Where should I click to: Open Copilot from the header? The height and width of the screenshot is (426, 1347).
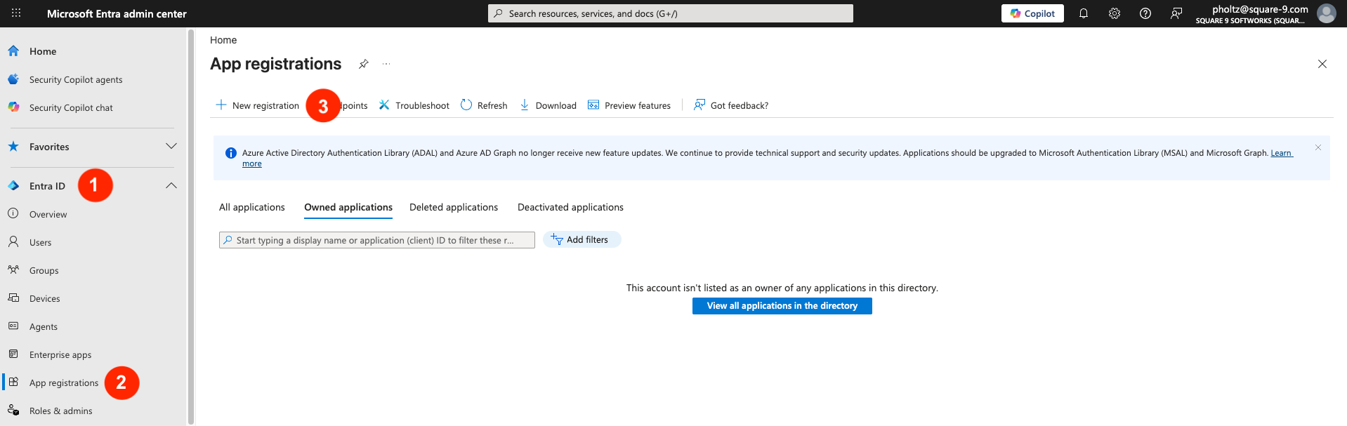(1032, 13)
